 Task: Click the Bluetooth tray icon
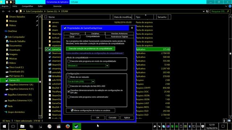pos(190,126)
